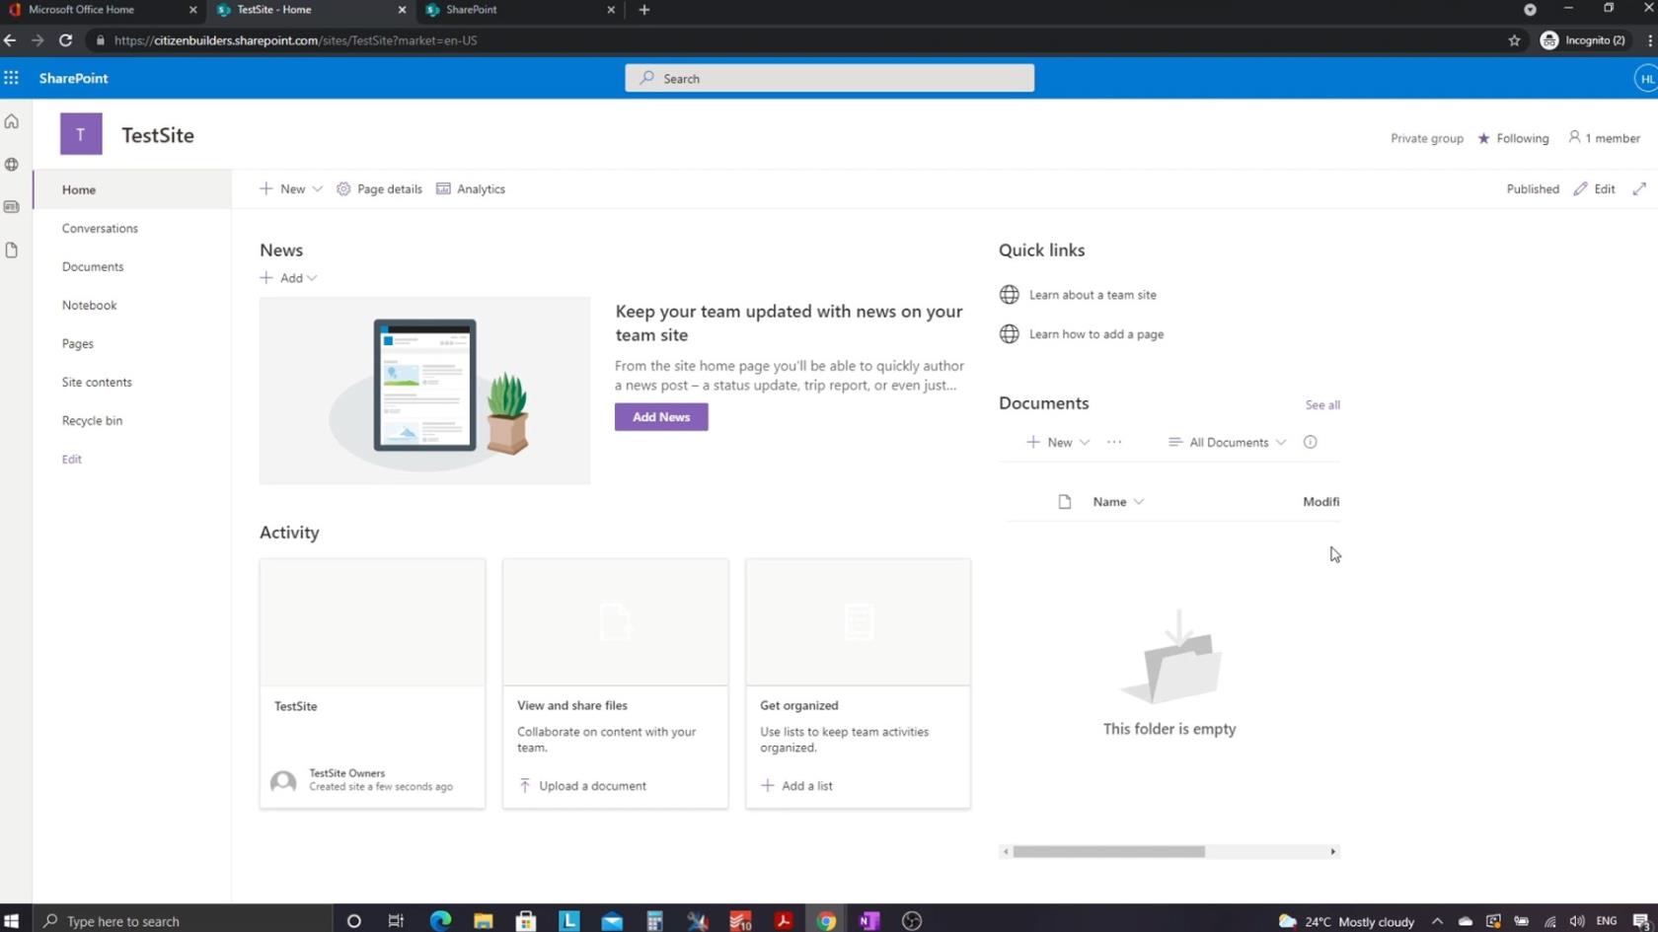Click the file type column icon in Documents
The height and width of the screenshot is (932, 1658).
[x=1065, y=502]
